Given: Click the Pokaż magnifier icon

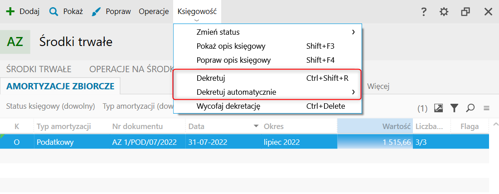Looking at the screenshot, I should coord(54,12).
